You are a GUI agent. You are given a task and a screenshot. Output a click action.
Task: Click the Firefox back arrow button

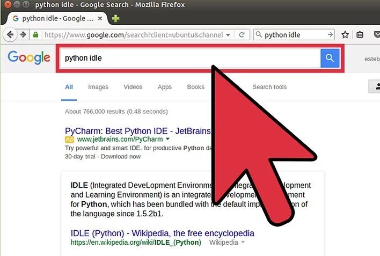click(10, 35)
